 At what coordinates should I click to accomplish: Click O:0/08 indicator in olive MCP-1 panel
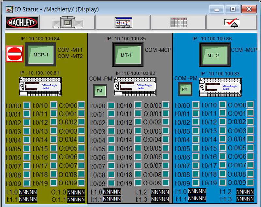tap(81, 174)
